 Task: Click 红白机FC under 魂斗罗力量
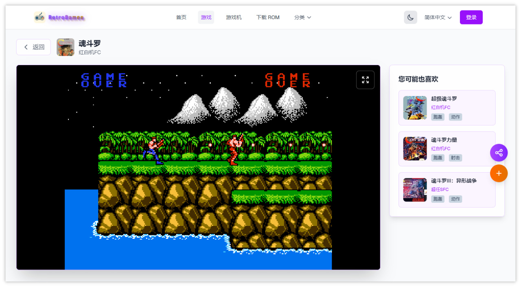click(x=441, y=149)
